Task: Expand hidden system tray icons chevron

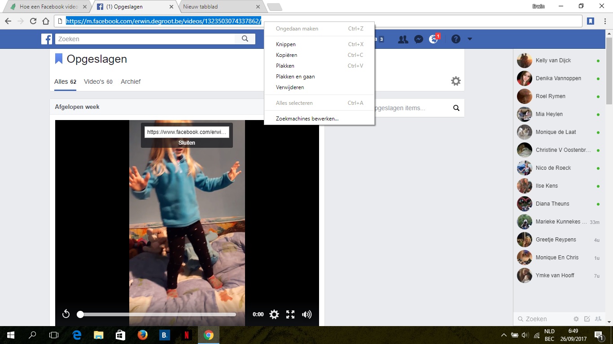Action: pyautogui.click(x=504, y=335)
